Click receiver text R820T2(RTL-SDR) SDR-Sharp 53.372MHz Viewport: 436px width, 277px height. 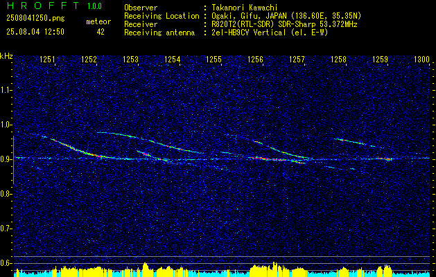pyautogui.click(x=284, y=24)
